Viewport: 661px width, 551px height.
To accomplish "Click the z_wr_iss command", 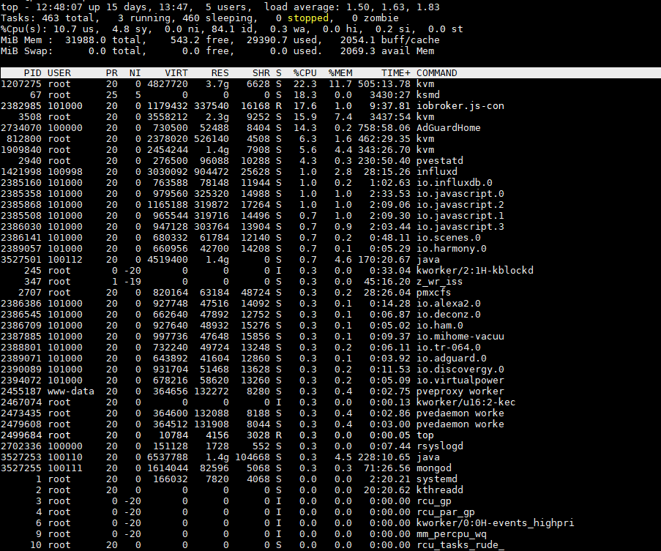I will [439, 281].
